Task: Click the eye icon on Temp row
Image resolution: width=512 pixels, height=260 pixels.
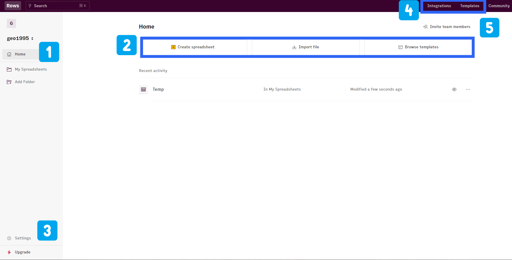Action: (x=454, y=89)
